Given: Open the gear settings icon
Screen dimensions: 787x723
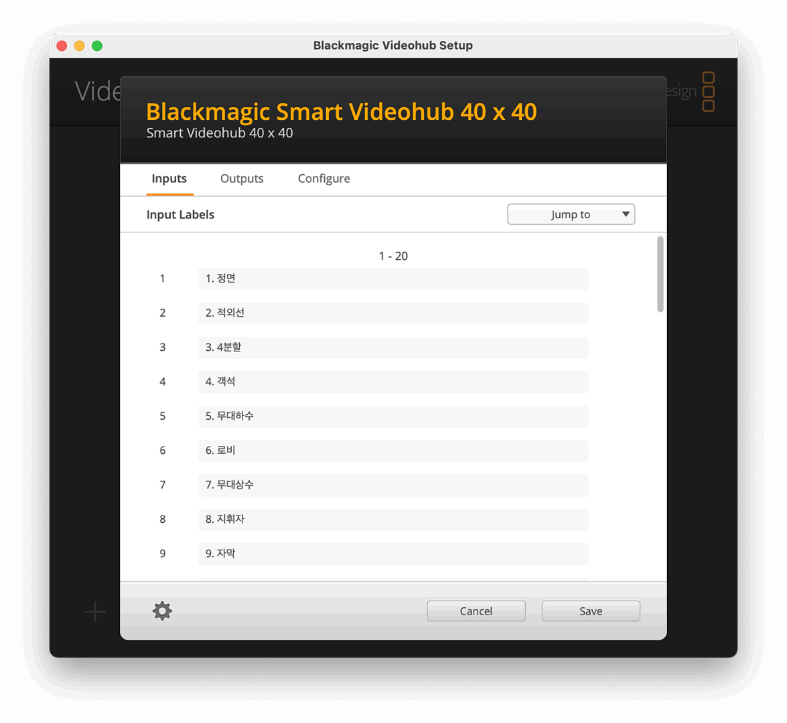Looking at the screenshot, I should [162, 611].
